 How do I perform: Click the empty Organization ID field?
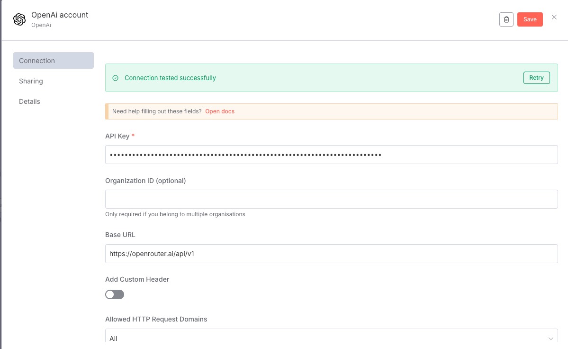[x=331, y=199]
